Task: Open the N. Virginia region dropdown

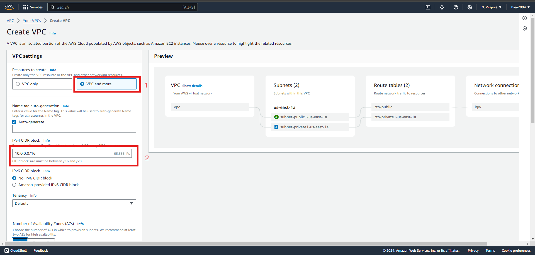Action: (x=491, y=7)
